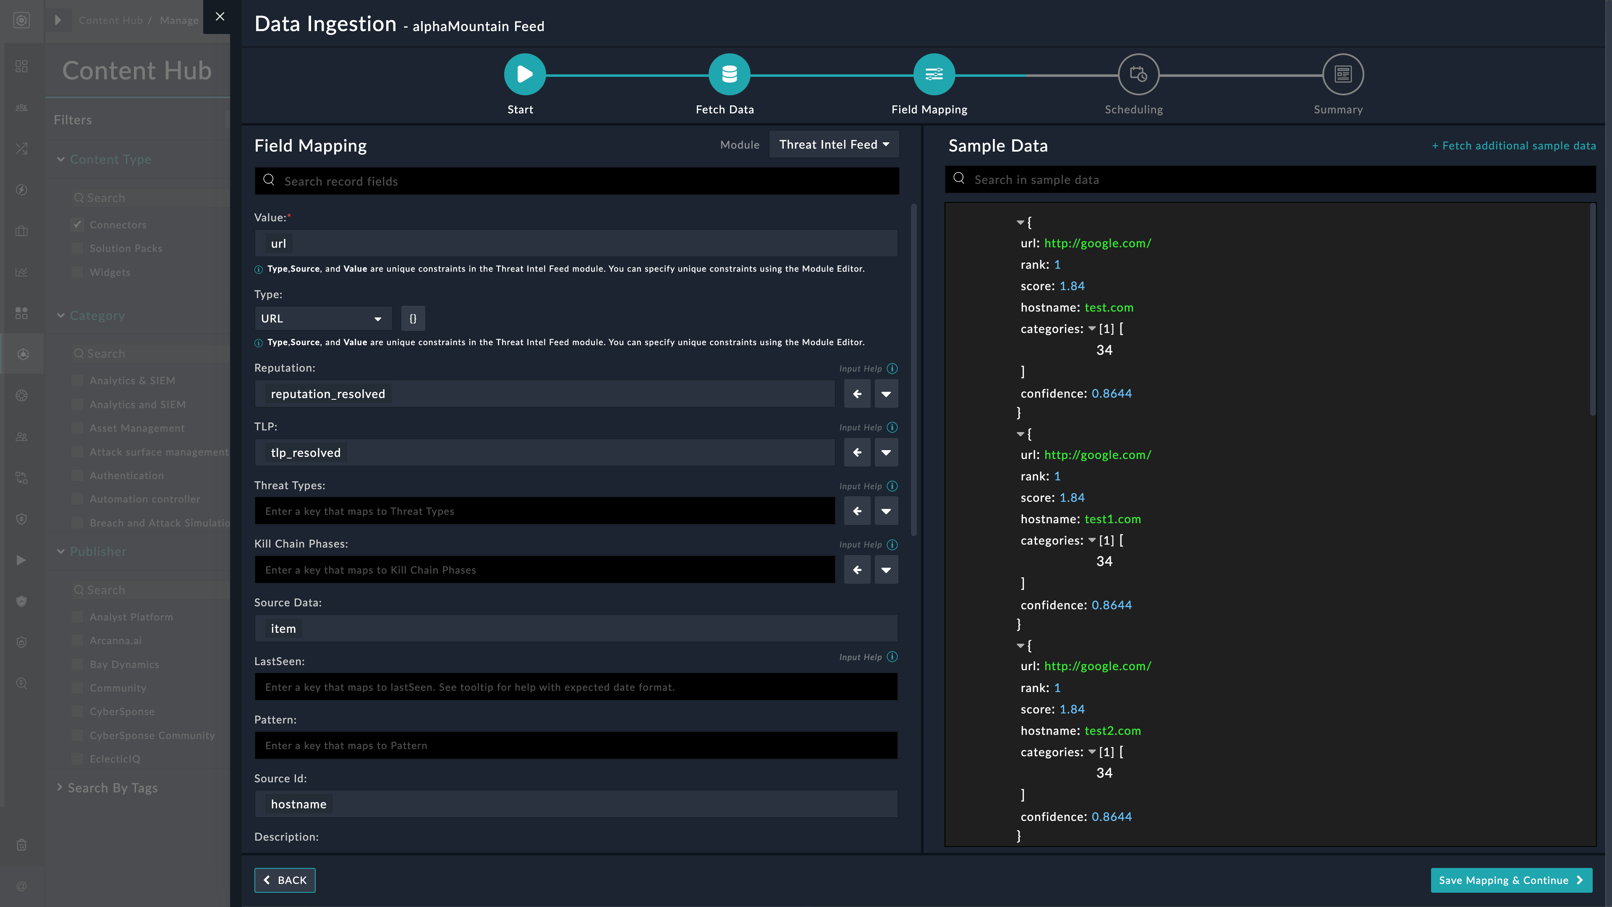Click the Value field containing url
The height and width of the screenshot is (907, 1612).
point(576,244)
